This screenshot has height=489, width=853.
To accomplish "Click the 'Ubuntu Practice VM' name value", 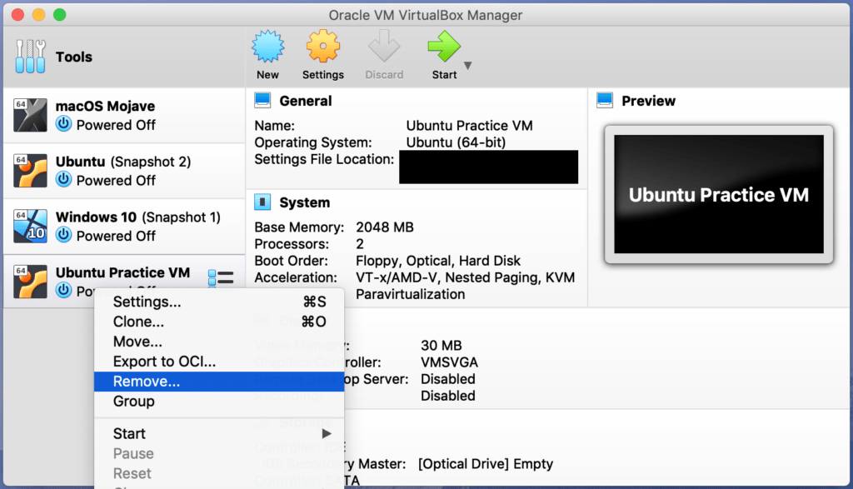I will tap(470, 125).
